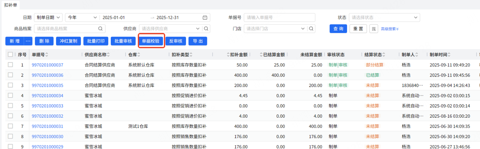The height and width of the screenshot is (149, 480).
Task: Open 门店 selection dropdown
Action: 275,29
